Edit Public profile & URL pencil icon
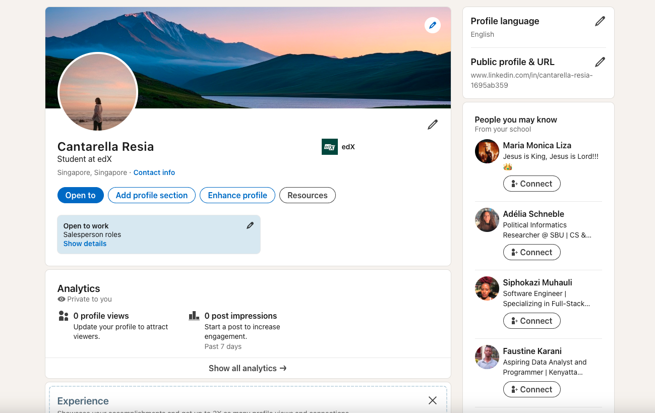 coord(600,62)
